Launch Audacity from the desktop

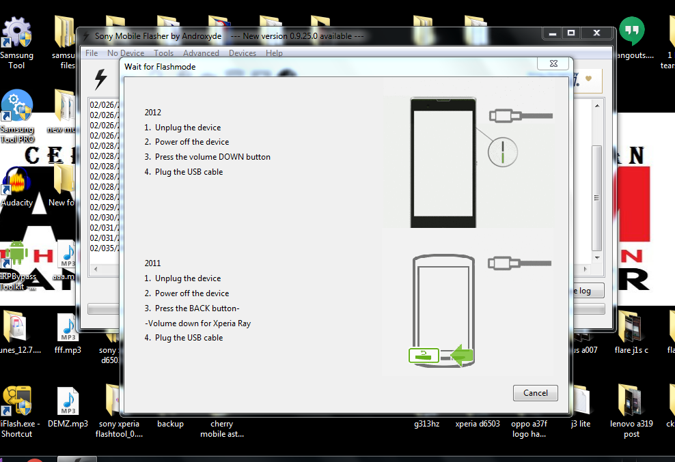[16, 187]
